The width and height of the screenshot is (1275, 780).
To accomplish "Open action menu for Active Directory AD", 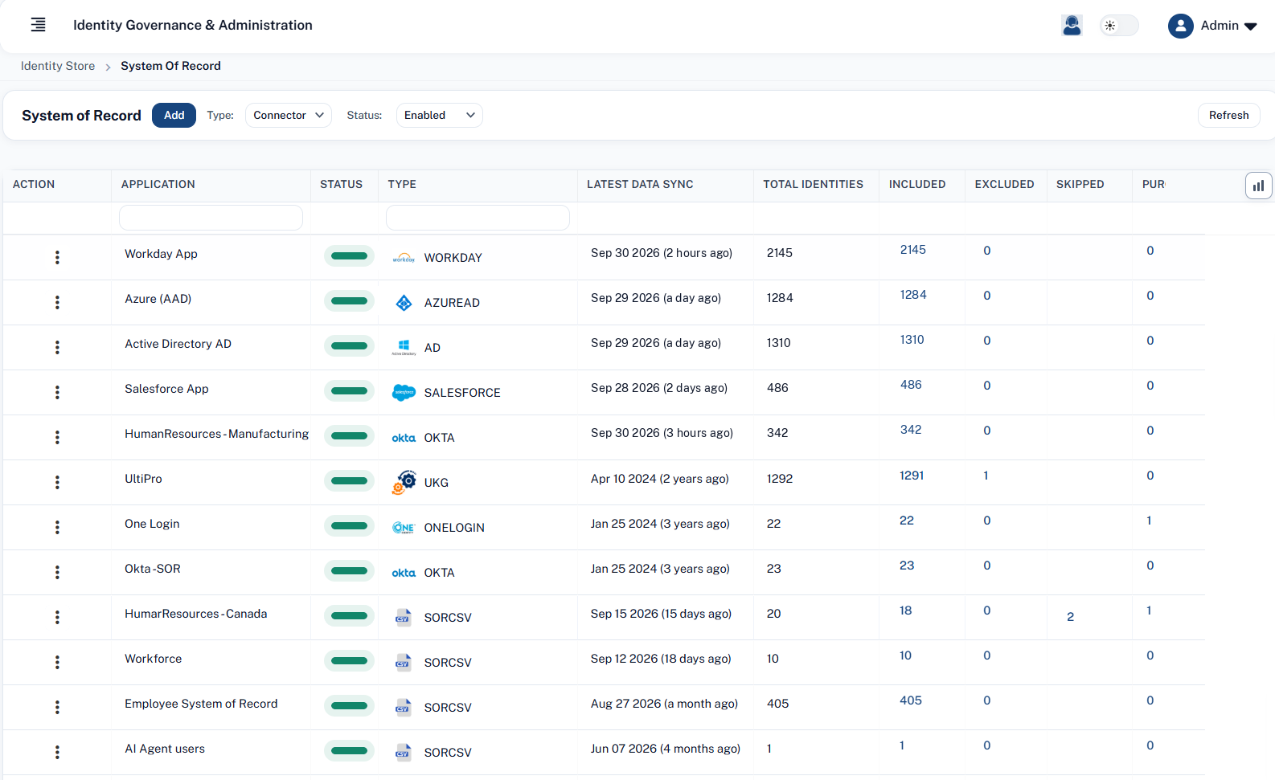I will 57,347.
